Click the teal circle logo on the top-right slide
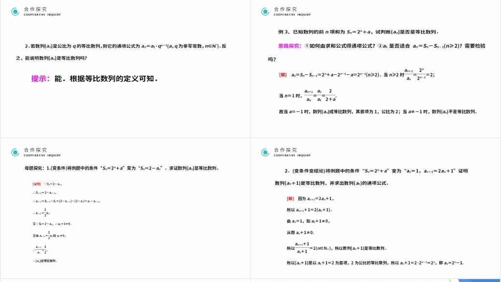This screenshot has width=501, height=282. point(265,12)
